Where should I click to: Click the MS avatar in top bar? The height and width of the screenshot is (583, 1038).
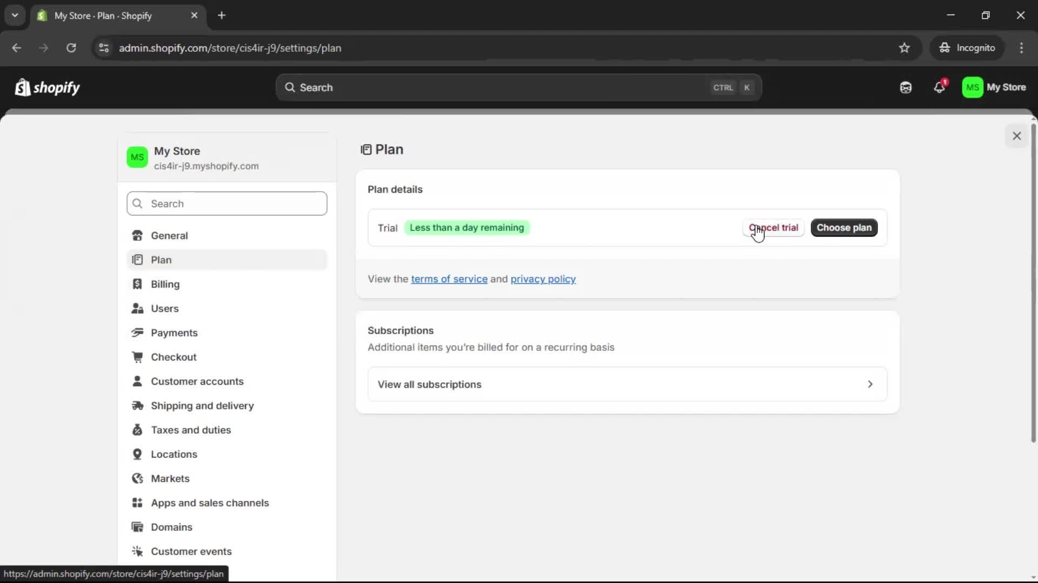972,87
